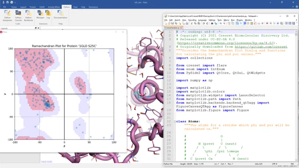Click the 1GLO S25C label in 3D view

coord(47,162)
